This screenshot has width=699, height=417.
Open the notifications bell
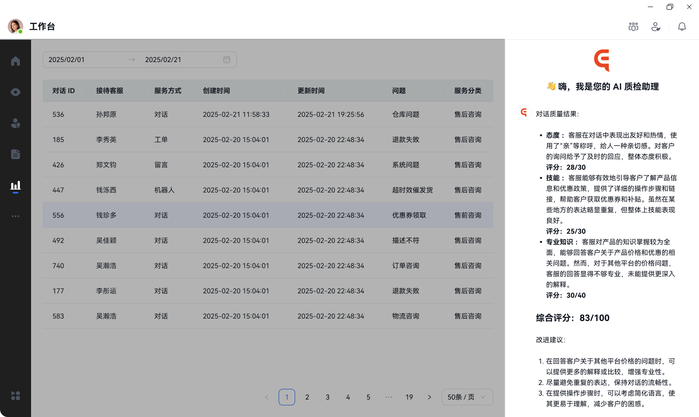point(682,27)
